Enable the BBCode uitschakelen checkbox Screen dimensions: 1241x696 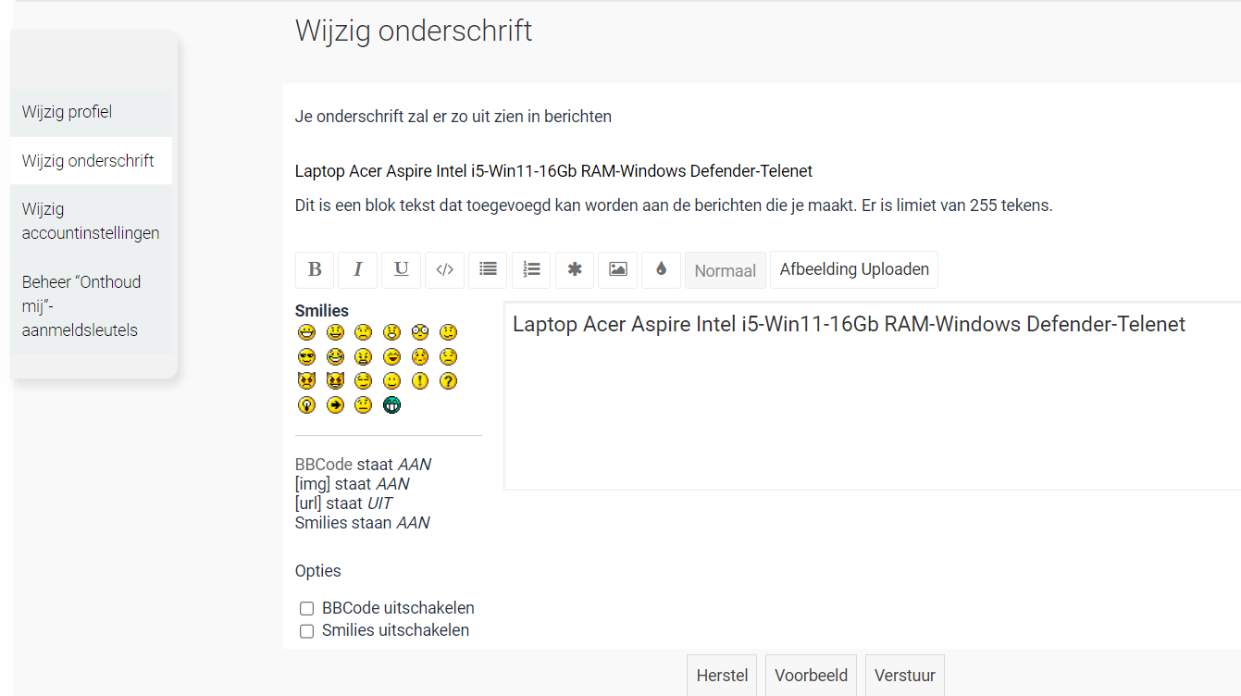(x=306, y=608)
